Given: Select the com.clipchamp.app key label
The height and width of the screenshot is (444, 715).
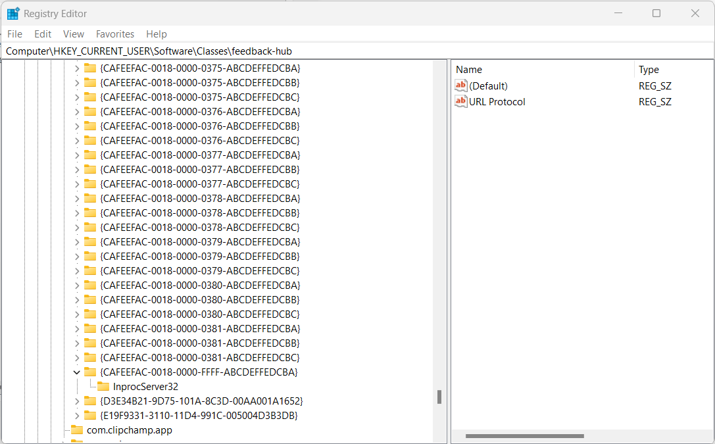Looking at the screenshot, I should coord(130,430).
